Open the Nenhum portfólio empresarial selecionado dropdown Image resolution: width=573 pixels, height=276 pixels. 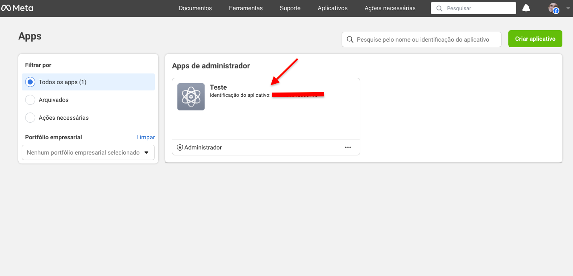click(88, 152)
